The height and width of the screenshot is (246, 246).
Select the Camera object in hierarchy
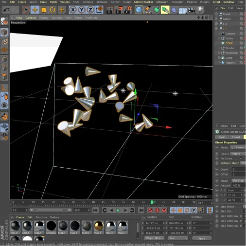pos(230,34)
